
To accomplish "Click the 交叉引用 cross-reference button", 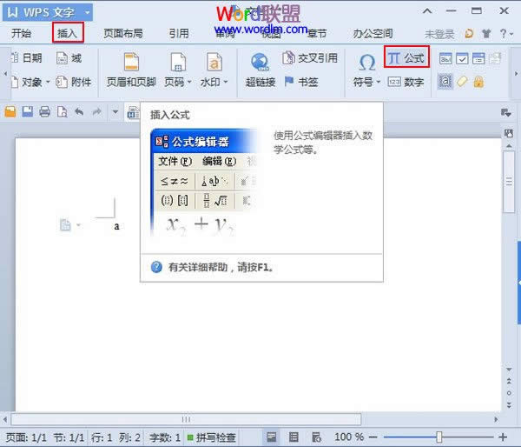I will (x=311, y=58).
